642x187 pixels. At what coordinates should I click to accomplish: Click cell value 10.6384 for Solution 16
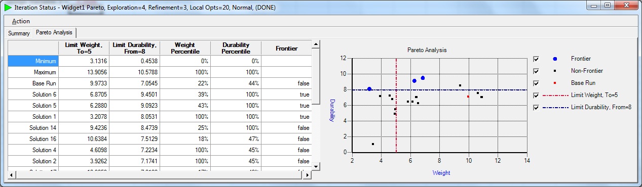tap(84, 138)
